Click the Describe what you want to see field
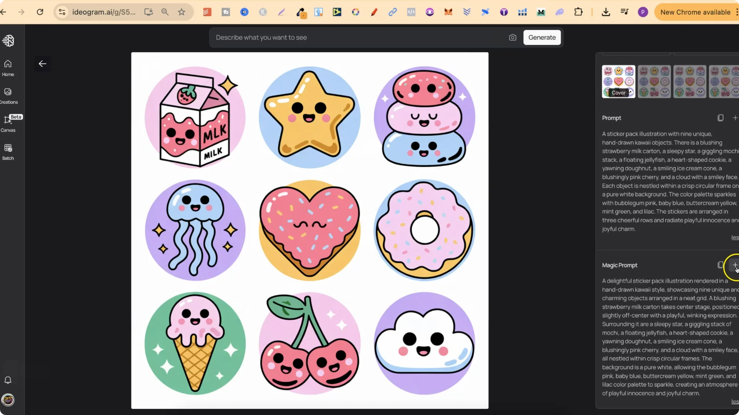Screen dimensions: 739x415 coord(346,37)
